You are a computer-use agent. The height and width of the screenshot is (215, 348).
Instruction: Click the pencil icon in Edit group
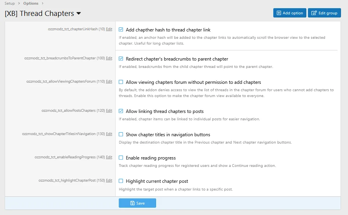314,13
